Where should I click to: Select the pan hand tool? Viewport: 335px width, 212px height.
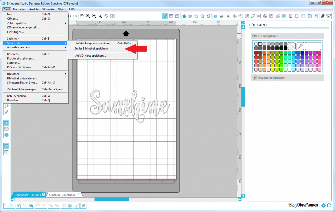click(82, 16)
